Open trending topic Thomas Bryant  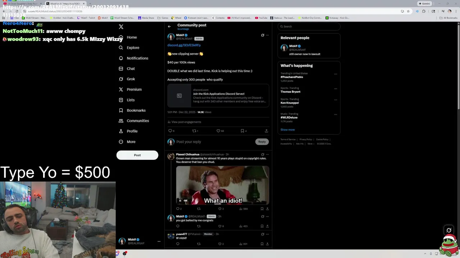click(x=290, y=92)
